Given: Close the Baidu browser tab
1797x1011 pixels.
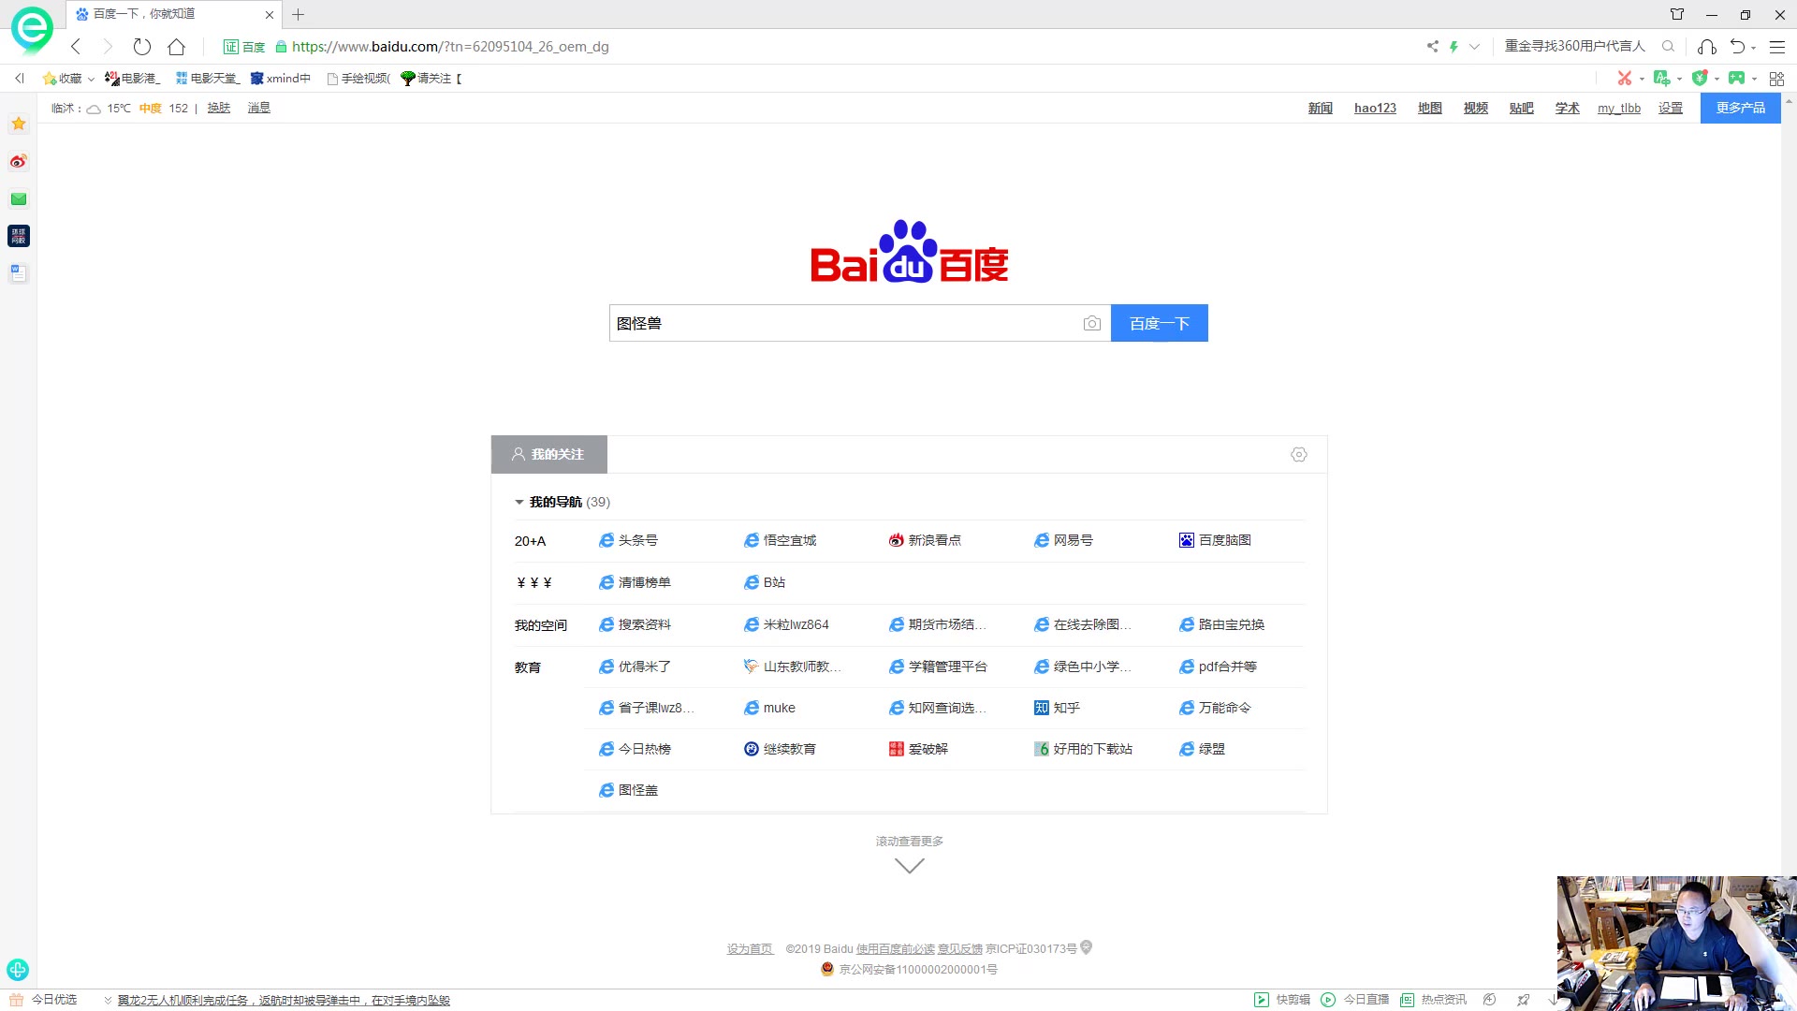Looking at the screenshot, I should [x=270, y=15].
